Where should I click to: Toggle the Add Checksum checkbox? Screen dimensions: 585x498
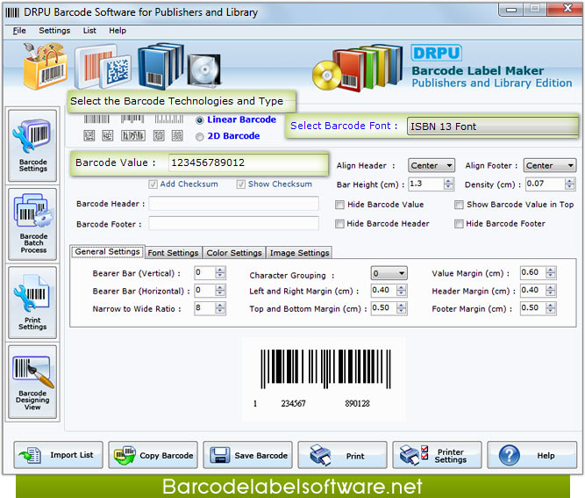pos(153,184)
